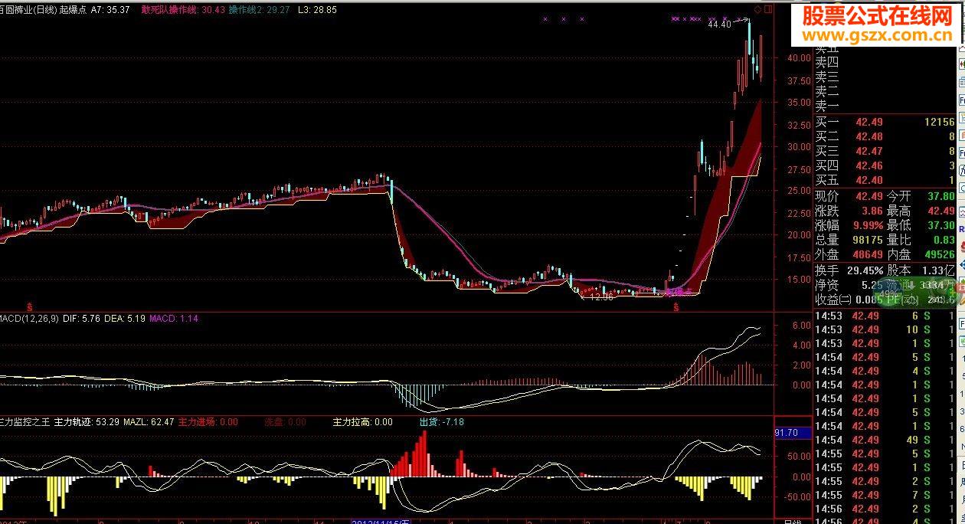965x524 pixels.
Task: Click the 44.40 high price annotation
Action: pyautogui.click(x=719, y=25)
